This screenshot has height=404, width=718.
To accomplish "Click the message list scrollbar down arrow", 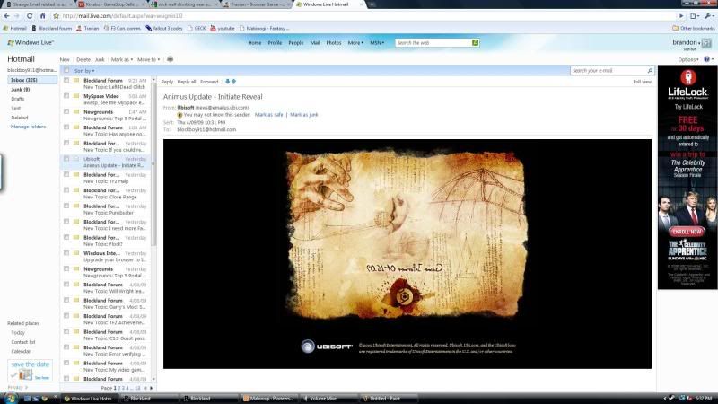I will pos(153,379).
